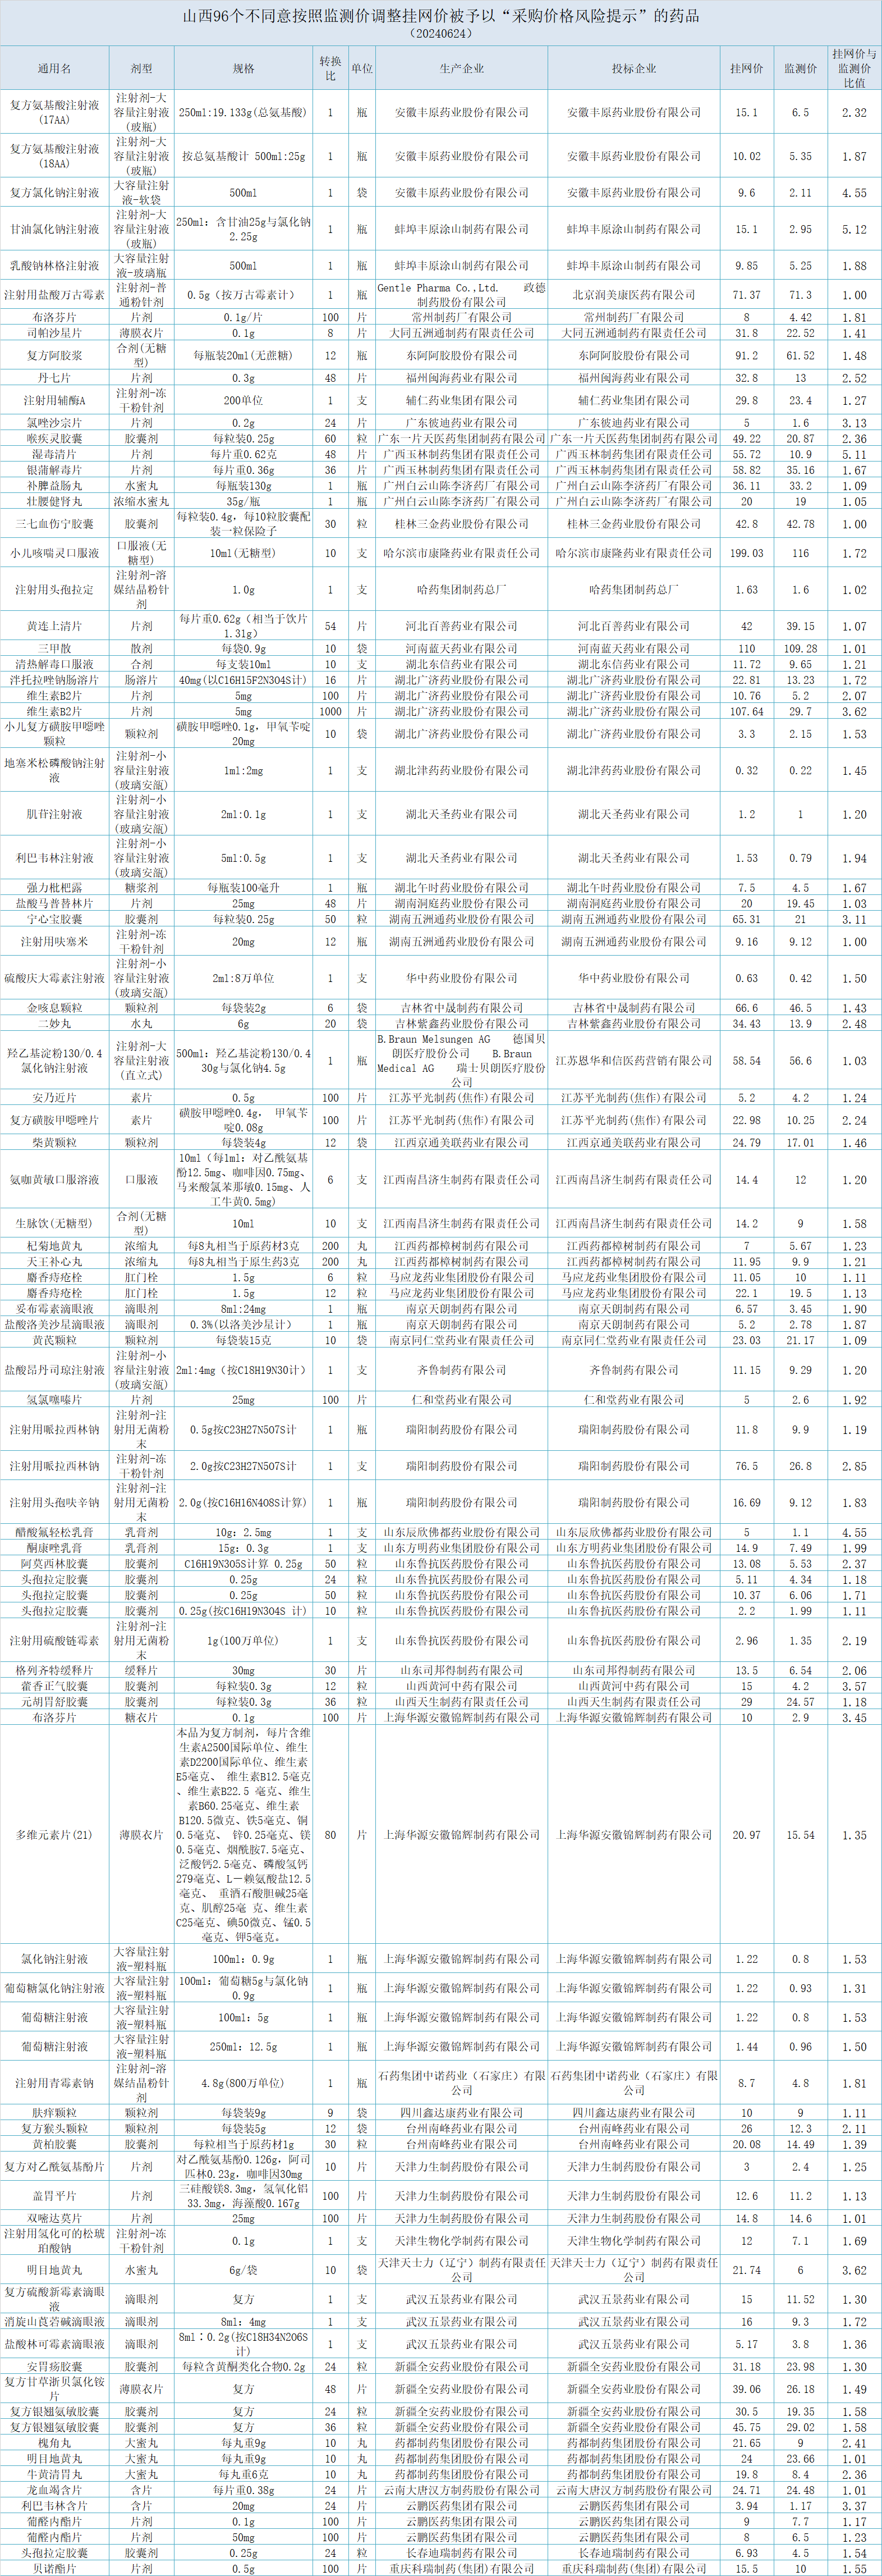The height and width of the screenshot is (2576, 882).
Task: Select the 龙血竭含片 drug name
Action: (x=55, y=2490)
